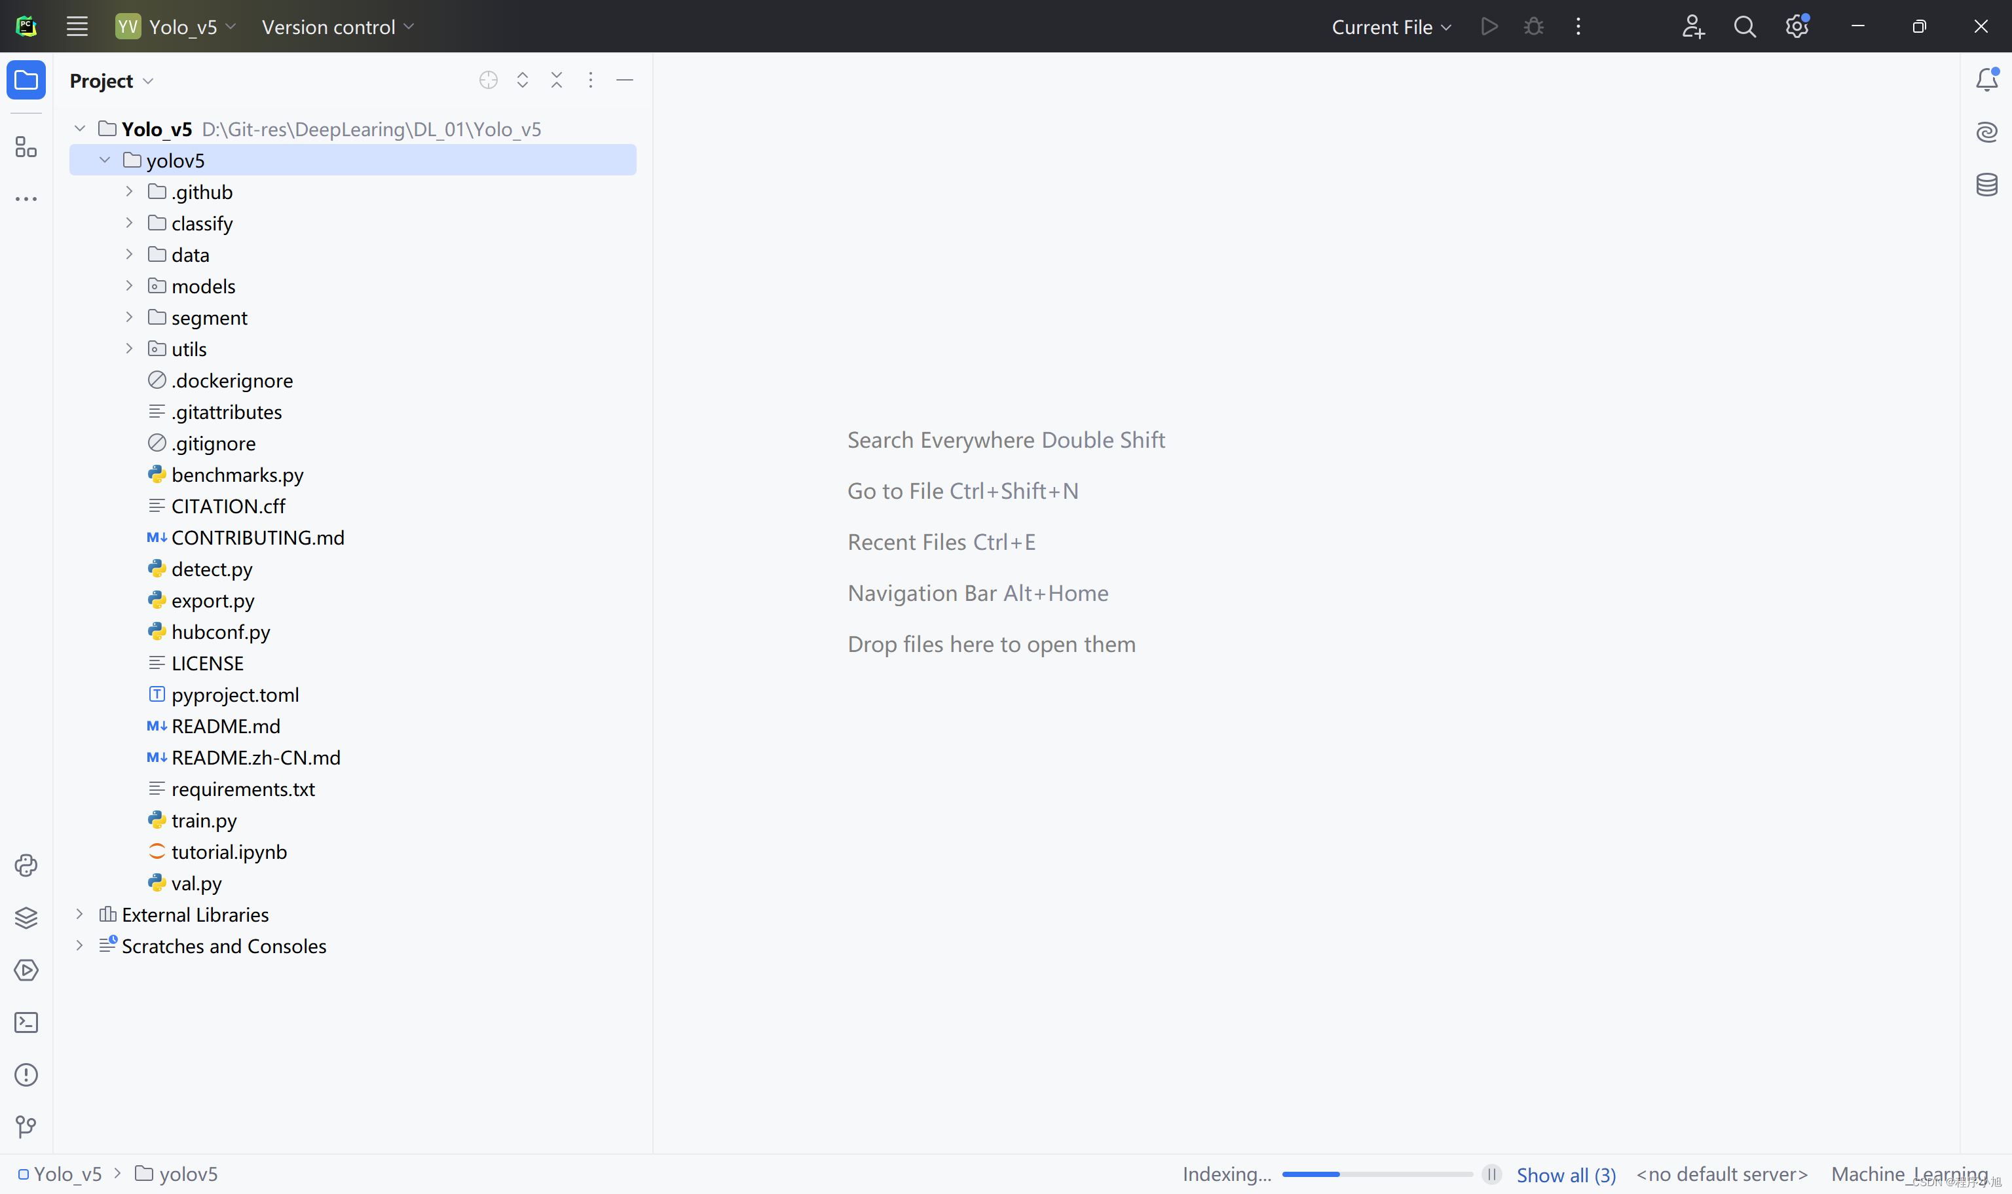This screenshot has height=1194, width=2012.
Task: Toggle the Project tool window button
Action: pyautogui.click(x=26, y=80)
